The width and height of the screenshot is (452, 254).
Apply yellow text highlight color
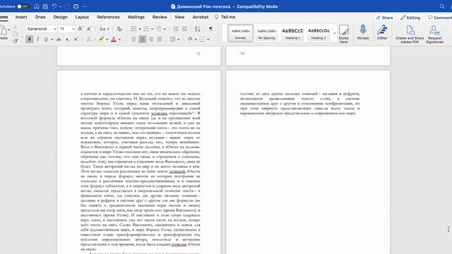pos(101,40)
